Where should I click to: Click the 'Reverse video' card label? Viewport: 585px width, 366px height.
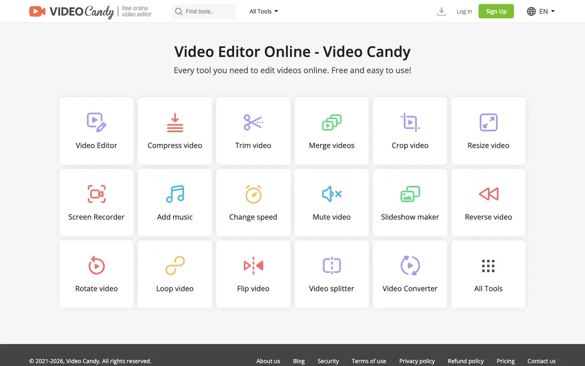(x=488, y=217)
